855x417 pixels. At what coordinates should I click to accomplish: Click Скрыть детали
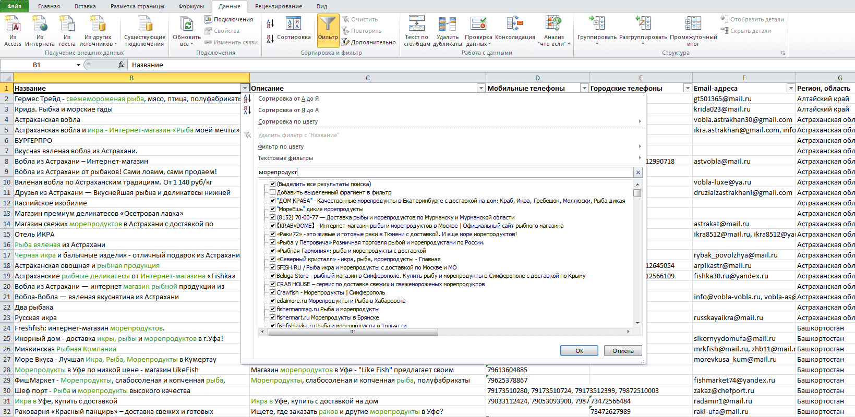[746, 31]
